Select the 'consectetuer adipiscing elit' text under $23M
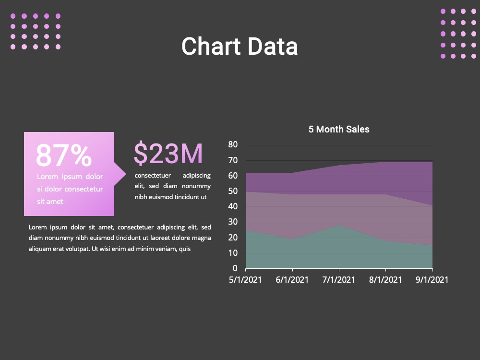 173,186
